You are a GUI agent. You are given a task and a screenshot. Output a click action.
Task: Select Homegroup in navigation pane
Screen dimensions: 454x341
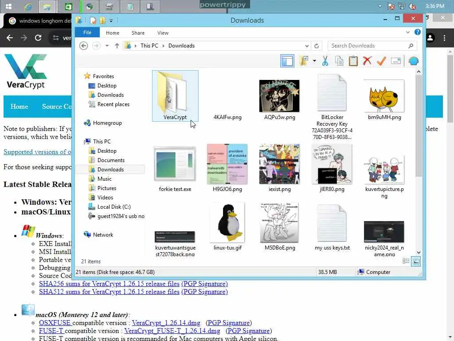[x=107, y=123]
